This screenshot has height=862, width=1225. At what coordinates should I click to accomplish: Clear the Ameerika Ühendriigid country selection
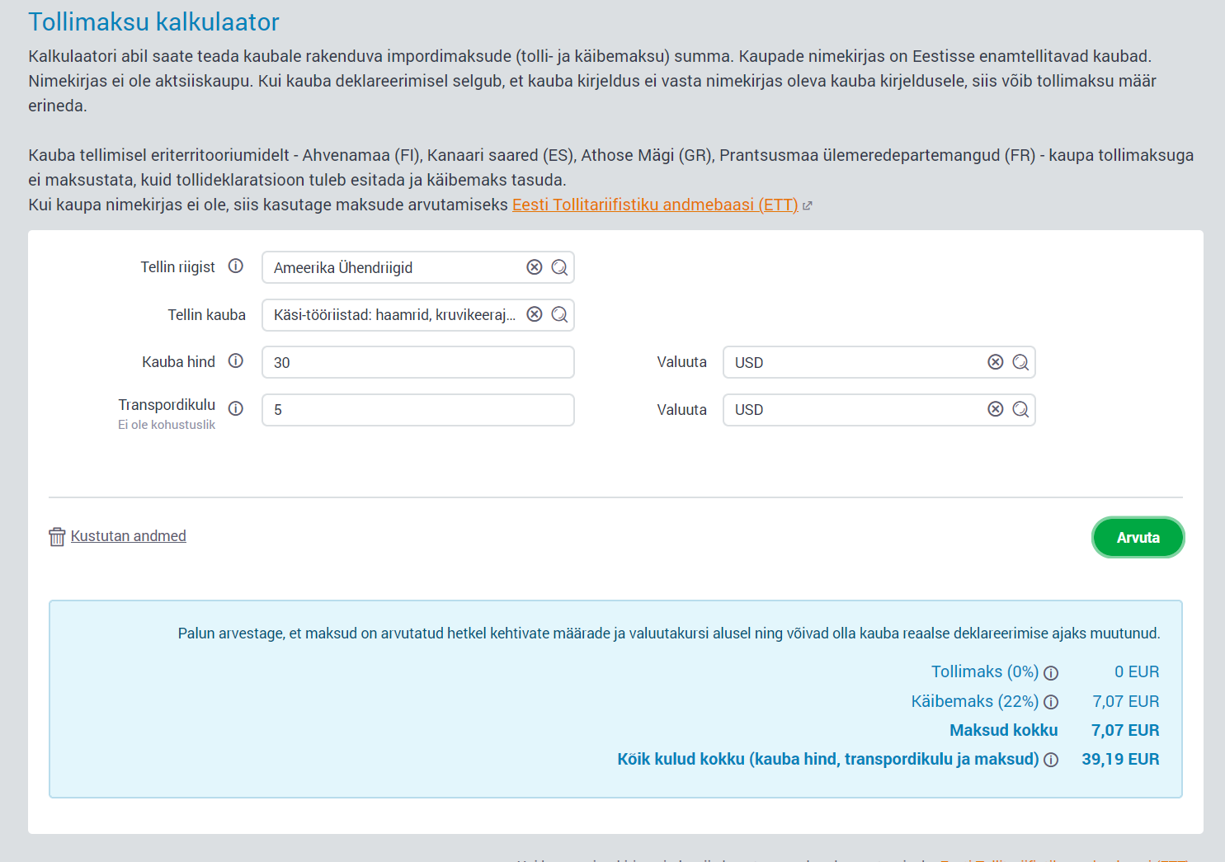pos(535,267)
